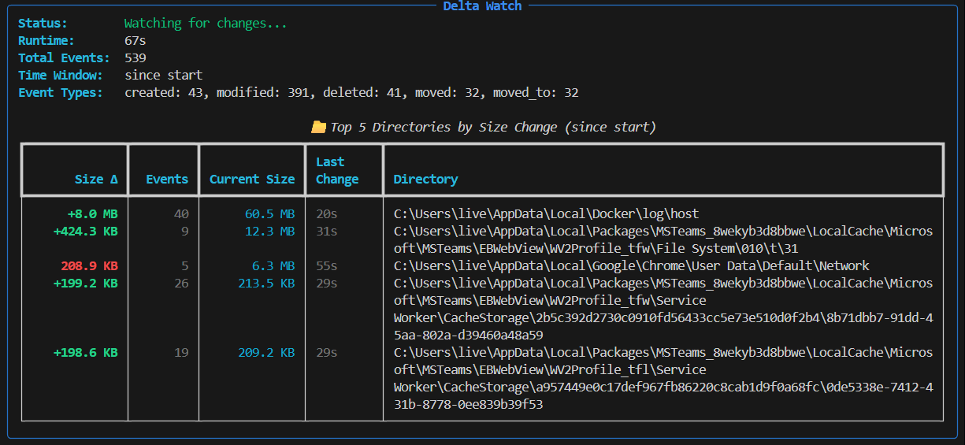Click the +424.3 KB size delta entry
Screen dimensions: 965x445
(x=85, y=231)
